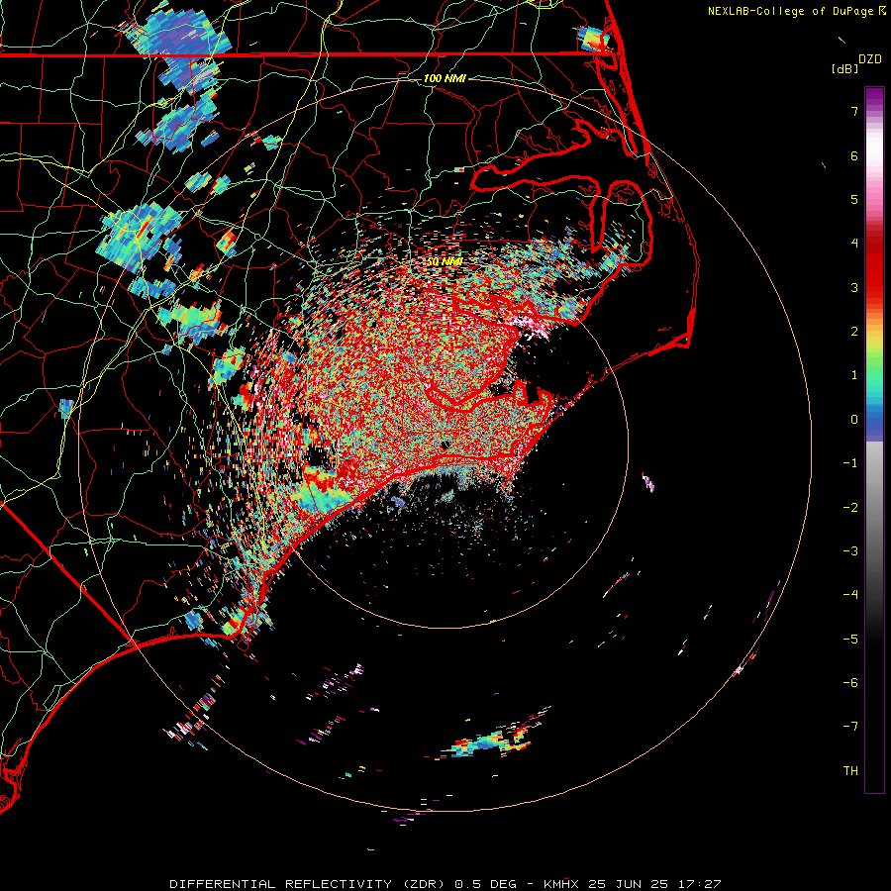Click the -1 value on color scale
Image resolution: width=891 pixels, height=891 pixels.
click(850, 463)
